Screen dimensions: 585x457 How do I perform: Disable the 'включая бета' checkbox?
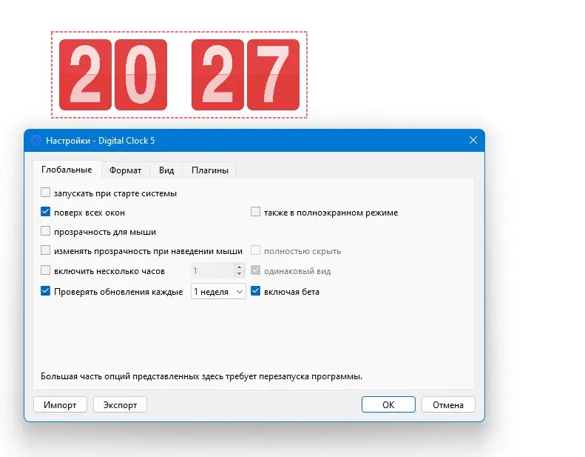pyautogui.click(x=255, y=290)
